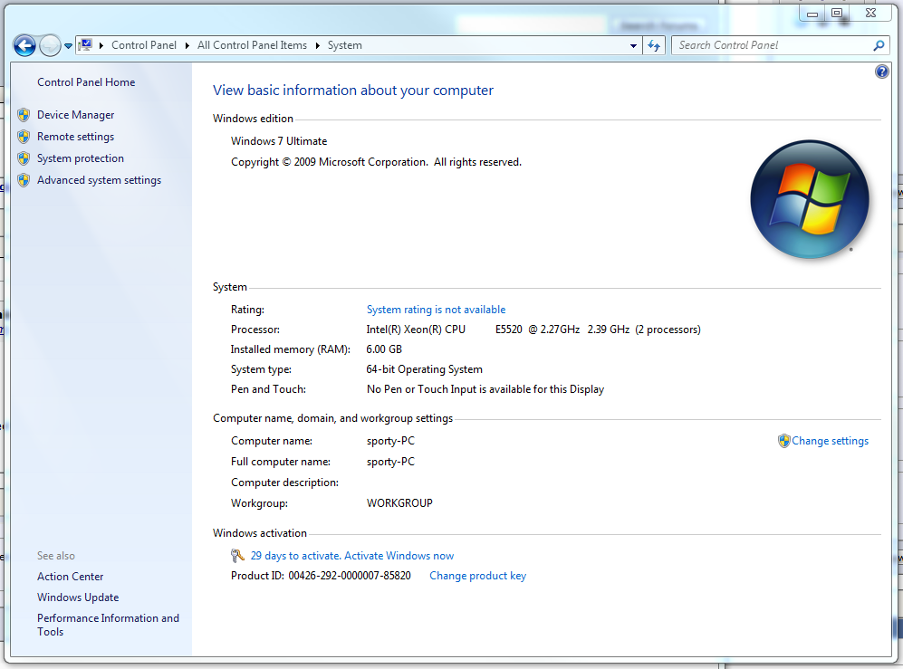Image resolution: width=903 pixels, height=669 pixels.
Task: Close the System window
Action: [x=871, y=14]
